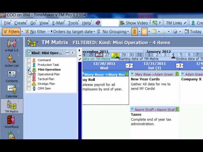Click the blank search field in menu bar
Image resolution: width=203 pixels, height=152 pixels.
coord(110,23)
